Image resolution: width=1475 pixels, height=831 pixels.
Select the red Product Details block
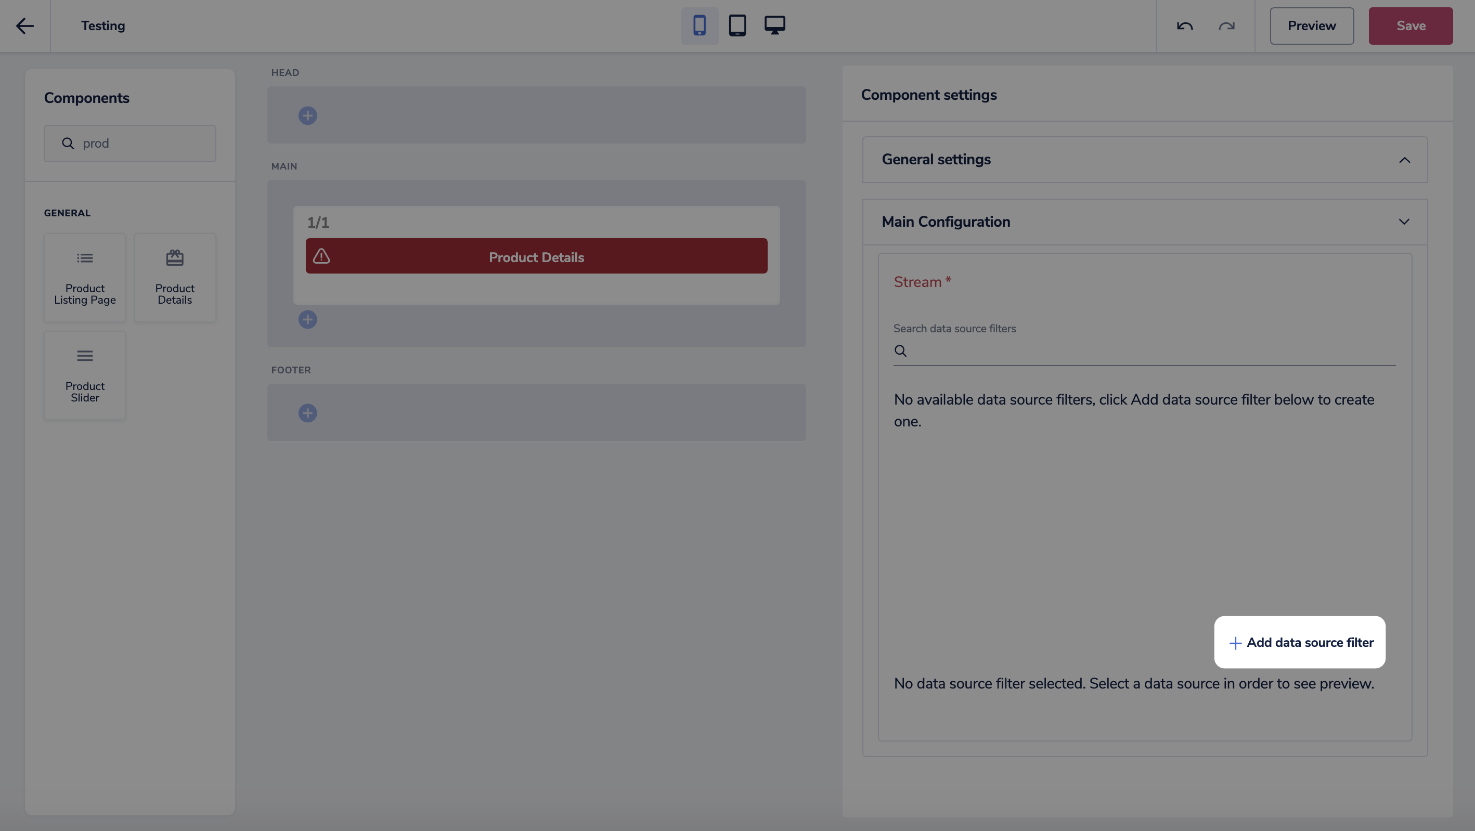536,256
